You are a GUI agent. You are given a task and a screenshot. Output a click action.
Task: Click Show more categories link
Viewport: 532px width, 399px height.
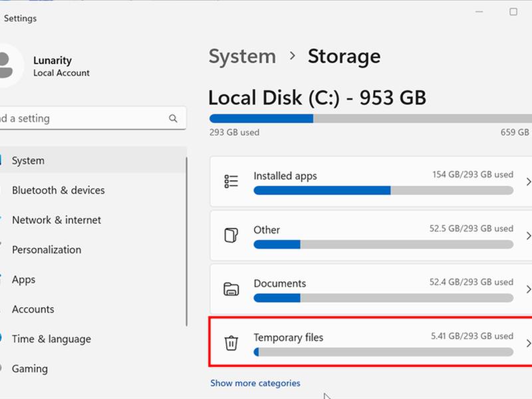(x=255, y=383)
